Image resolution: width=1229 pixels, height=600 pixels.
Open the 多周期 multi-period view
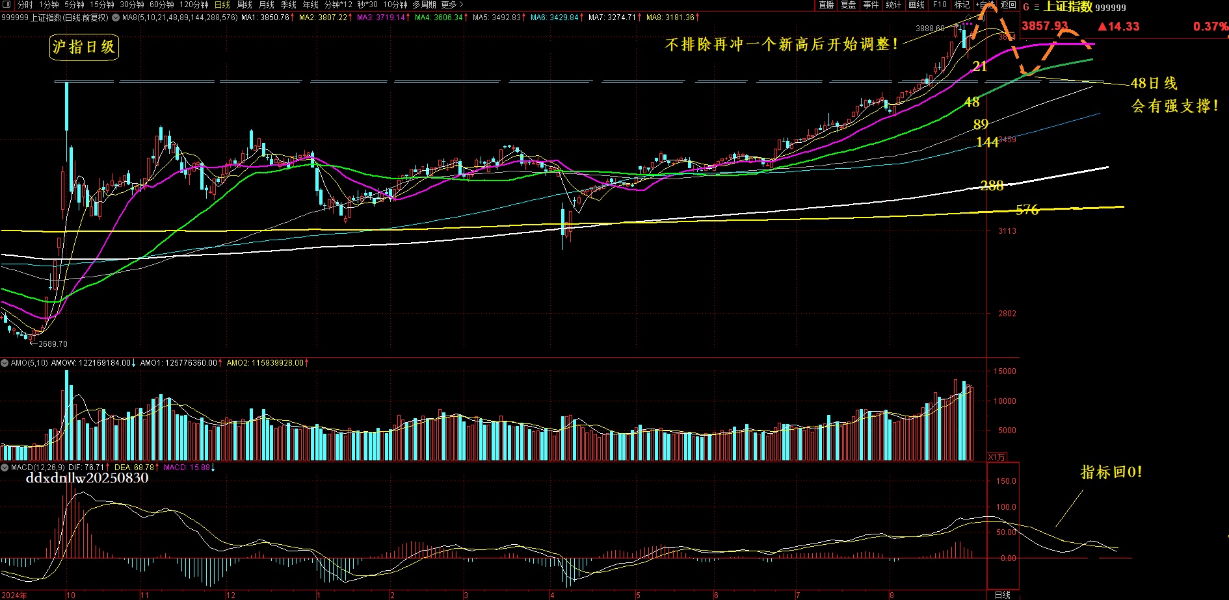[x=424, y=5]
